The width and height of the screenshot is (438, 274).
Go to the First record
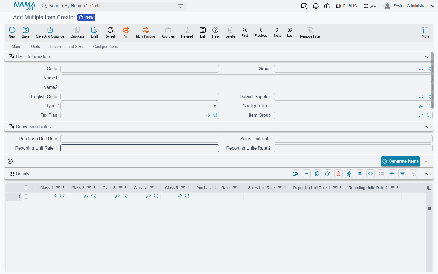click(245, 32)
